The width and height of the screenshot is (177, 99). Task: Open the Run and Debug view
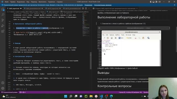[3, 26]
